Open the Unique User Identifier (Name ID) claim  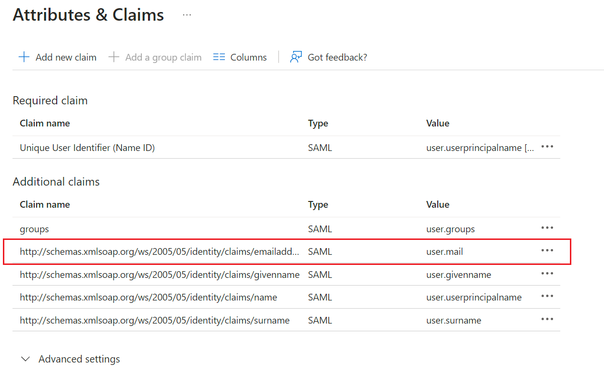[87, 148]
